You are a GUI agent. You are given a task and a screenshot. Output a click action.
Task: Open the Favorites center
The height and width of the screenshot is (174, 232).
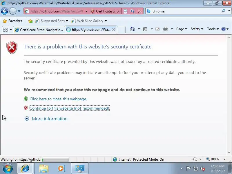pyautogui.click(x=12, y=21)
